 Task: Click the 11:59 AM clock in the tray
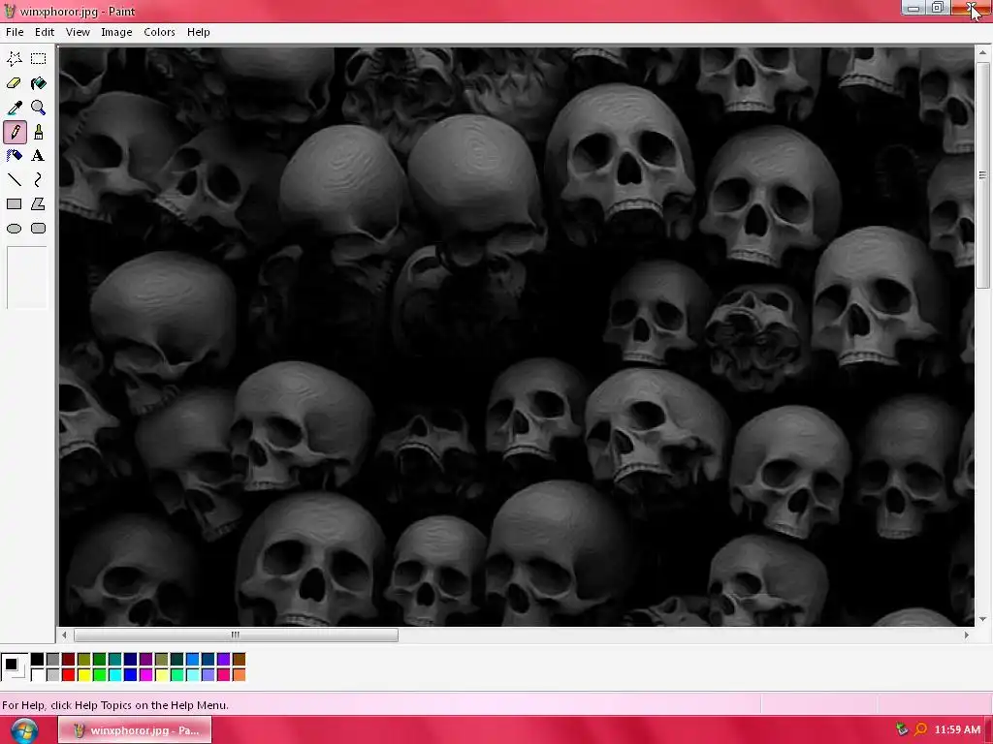tap(957, 729)
